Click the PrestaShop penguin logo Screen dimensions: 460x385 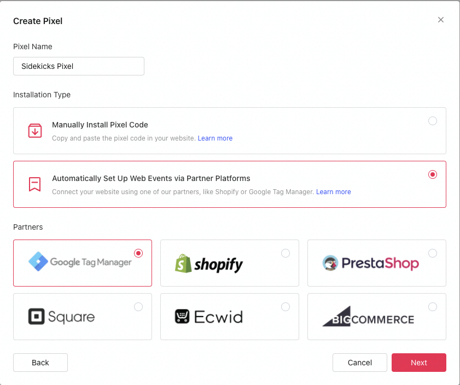330,262
